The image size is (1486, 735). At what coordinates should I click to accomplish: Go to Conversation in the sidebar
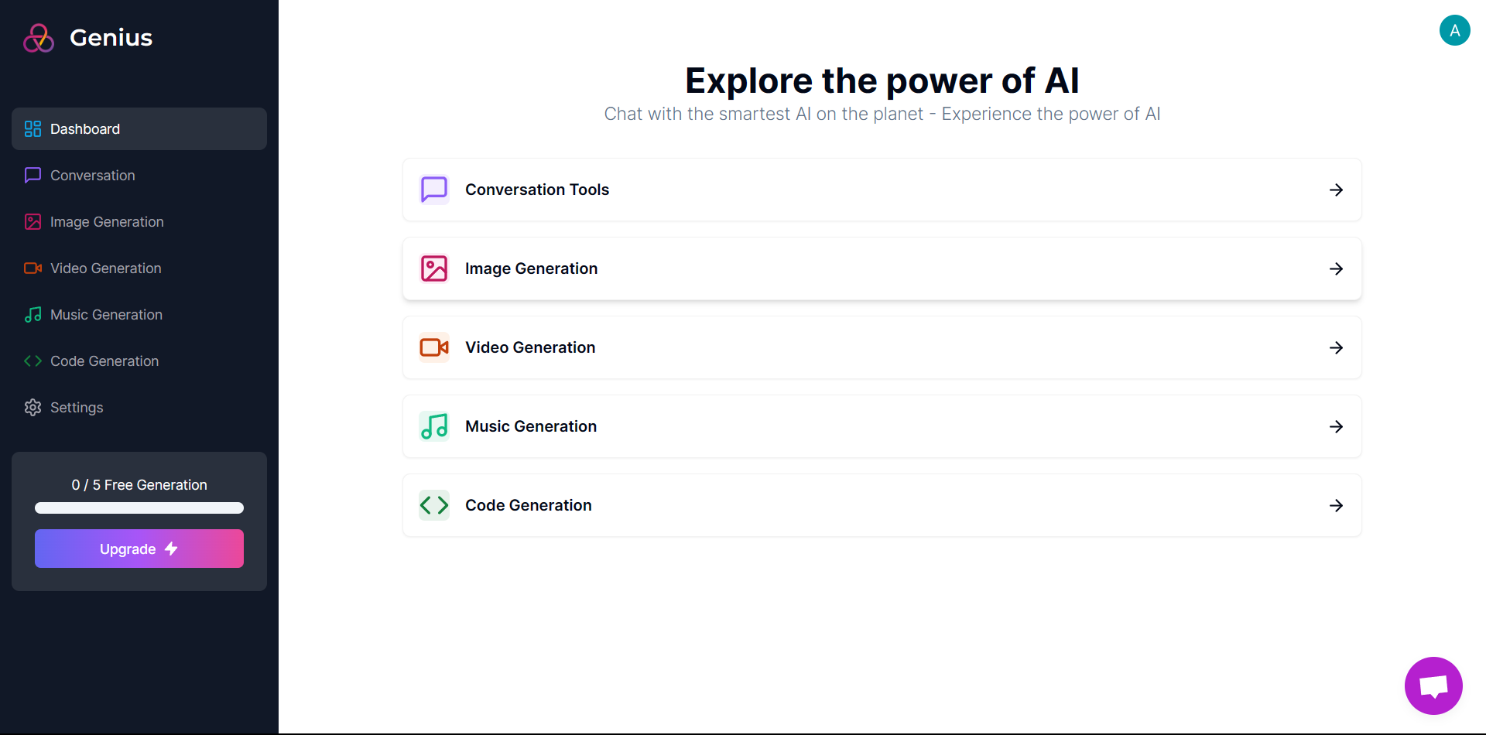click(139, 176)
